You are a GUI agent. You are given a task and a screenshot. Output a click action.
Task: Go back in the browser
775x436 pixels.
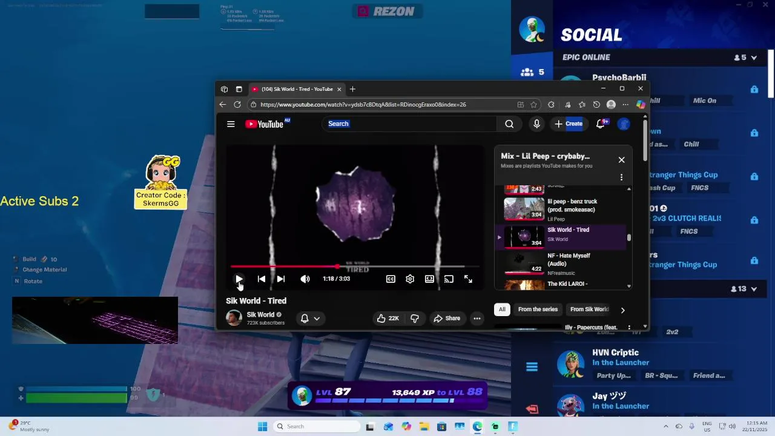(222, 104)
